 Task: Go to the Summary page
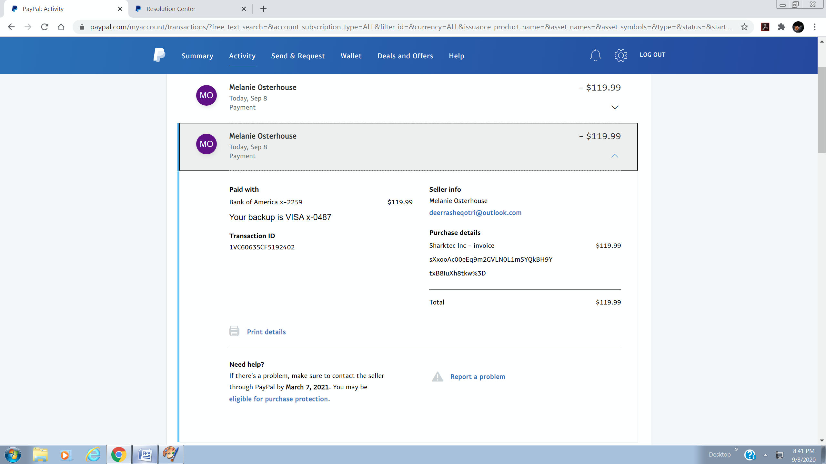point(197,56)
